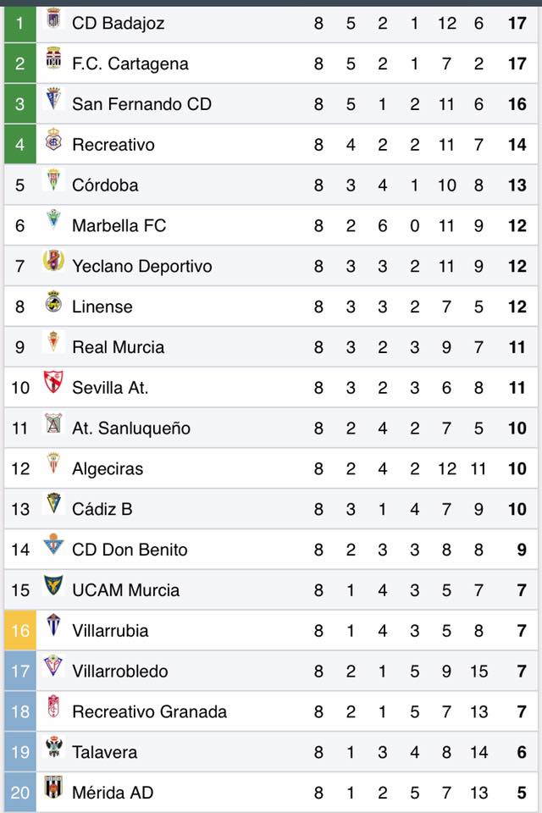Click the Linense club crest
Viewport: 542px width, 813px height.
tap(53, 302)
